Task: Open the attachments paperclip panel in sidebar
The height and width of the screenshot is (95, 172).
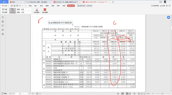Action: coord(3,30)
